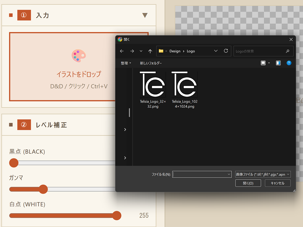Click the search magnifier icon

288,51
